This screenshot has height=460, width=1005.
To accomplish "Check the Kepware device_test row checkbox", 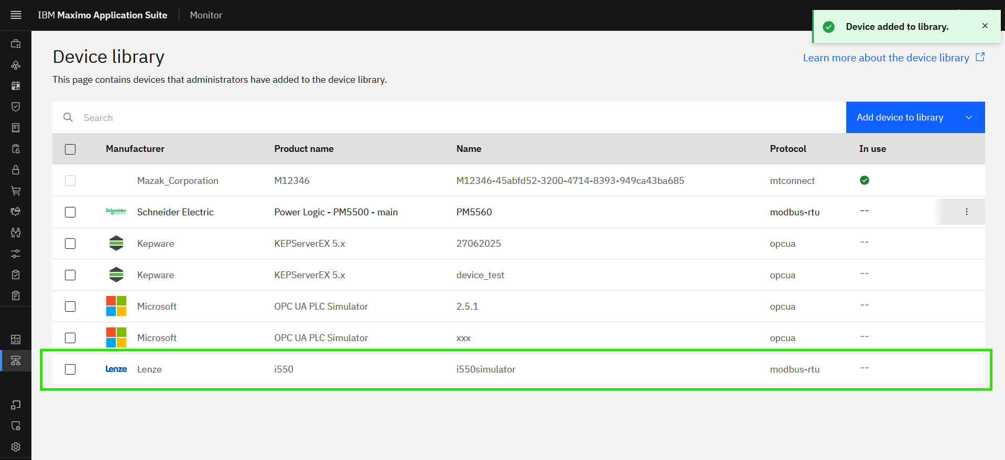I will 70,275.
